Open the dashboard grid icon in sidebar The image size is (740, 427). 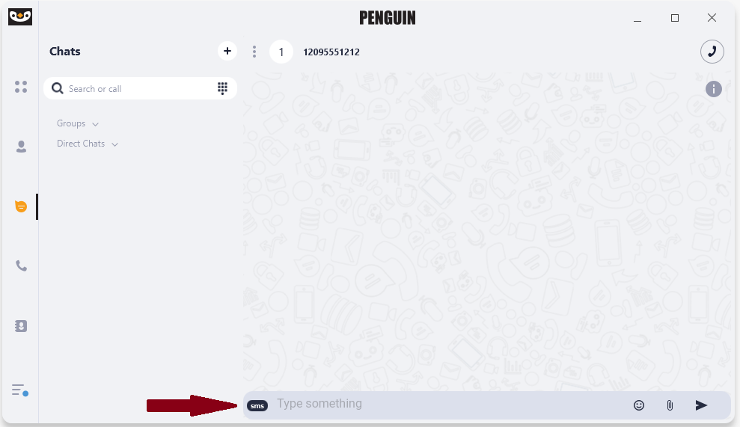click(x=21, y=87)
